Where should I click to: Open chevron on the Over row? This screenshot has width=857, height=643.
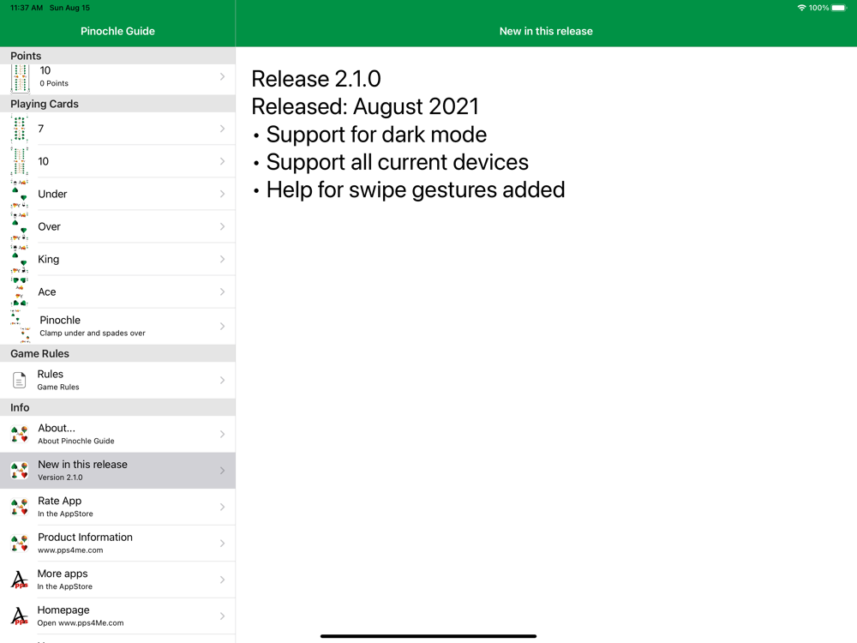click(223, 226)
